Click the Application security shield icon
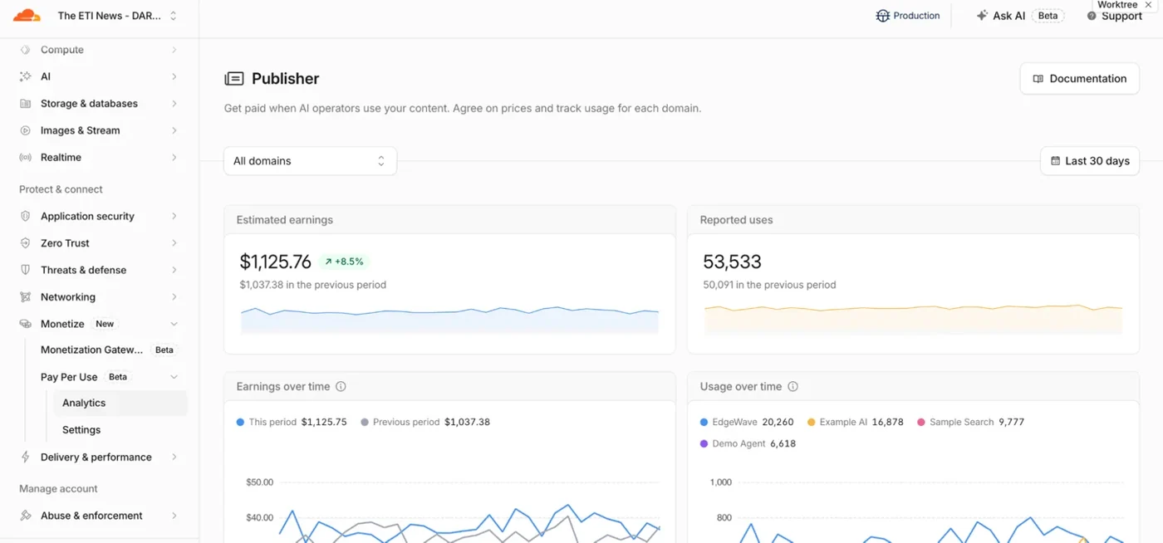The height and width of the screenshot is (543, 1163). pyautogui.click(x=25, y=216)
